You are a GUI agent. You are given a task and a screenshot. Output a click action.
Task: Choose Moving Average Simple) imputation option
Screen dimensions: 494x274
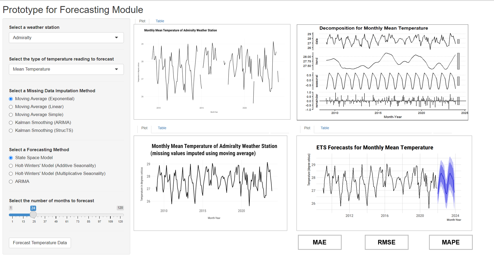11,115
